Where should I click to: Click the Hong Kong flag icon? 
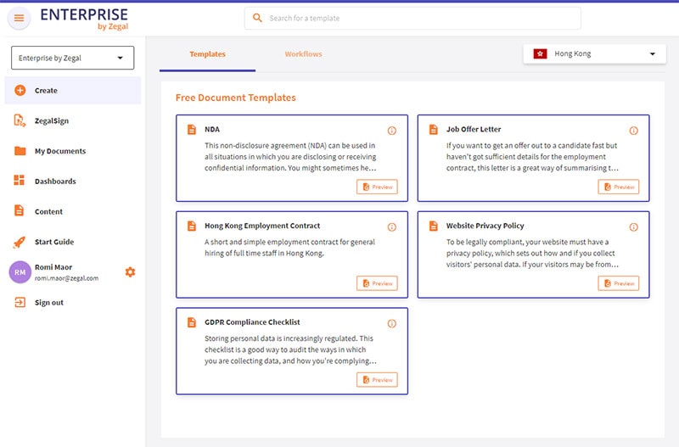pos(540,53)
